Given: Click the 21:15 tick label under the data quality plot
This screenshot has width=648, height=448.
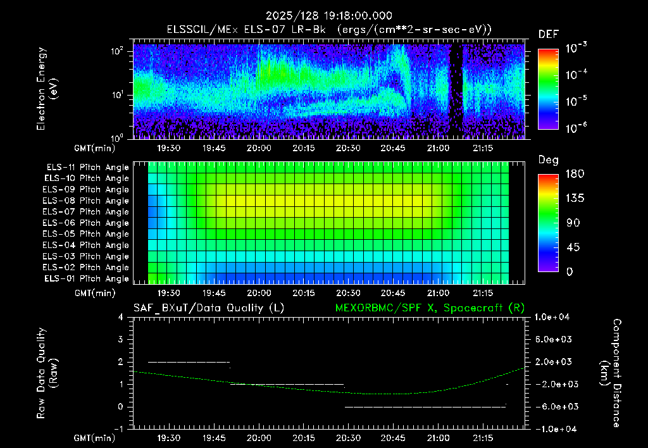Looking at the screenshot, I should [x=482, y=438].
